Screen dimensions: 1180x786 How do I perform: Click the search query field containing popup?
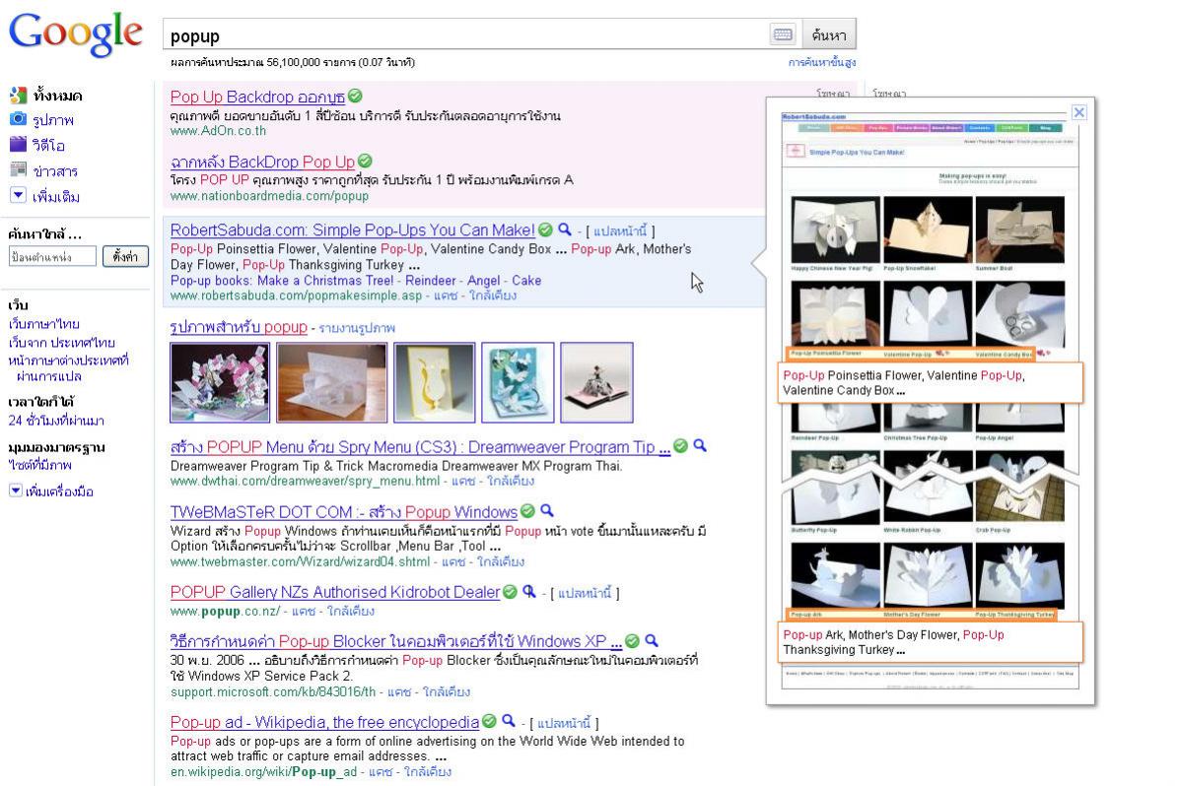[x=466, y=35]
